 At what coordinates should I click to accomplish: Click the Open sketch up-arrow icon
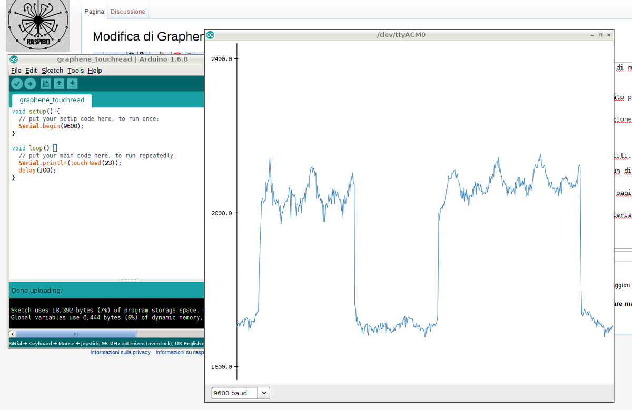point(59,84)
